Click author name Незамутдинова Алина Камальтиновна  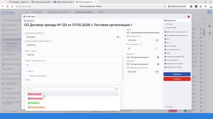coord(145,33)
